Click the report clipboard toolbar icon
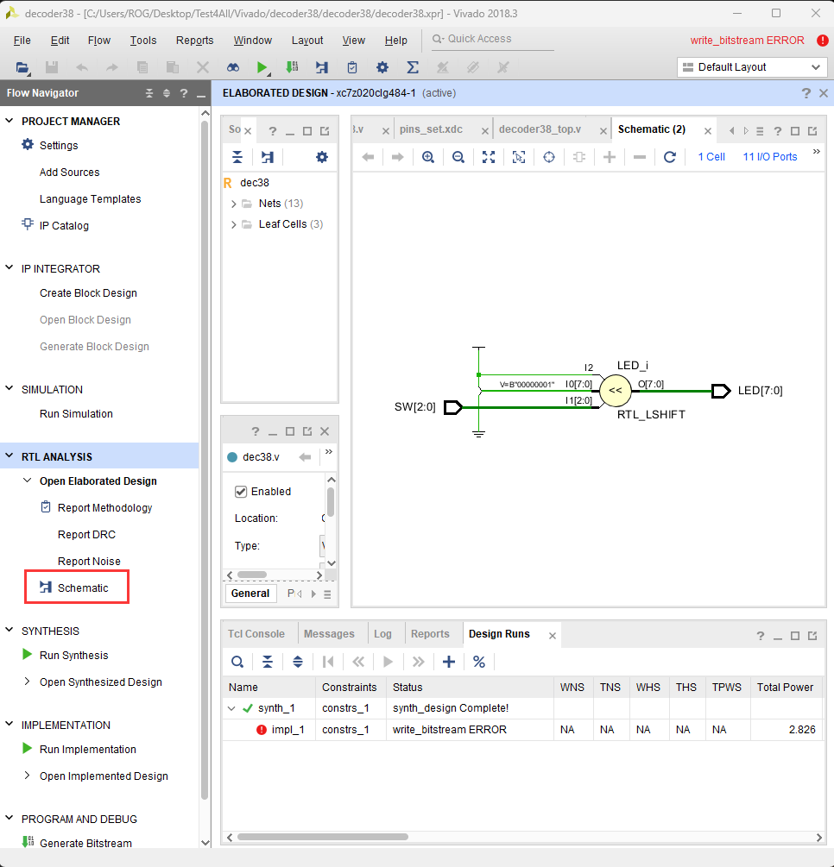Image resolution: width=834 pixels, height=867 pixels. pos(352,67)
